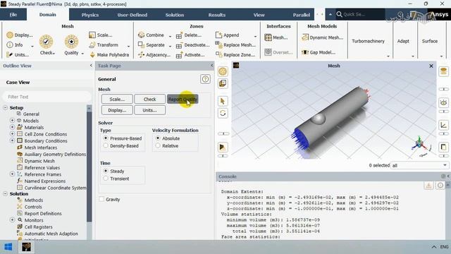Click the Units button in Task Page
The width and height of the screenshot is (451, 254).
coord(149,110)
